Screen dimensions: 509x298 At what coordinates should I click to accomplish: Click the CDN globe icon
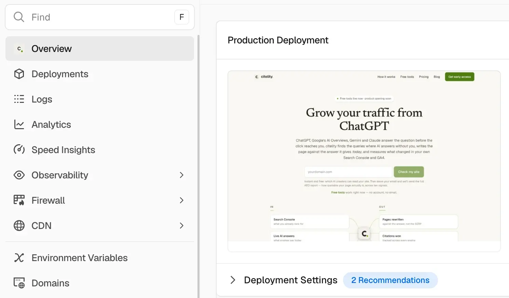click(x=19, y=226)
